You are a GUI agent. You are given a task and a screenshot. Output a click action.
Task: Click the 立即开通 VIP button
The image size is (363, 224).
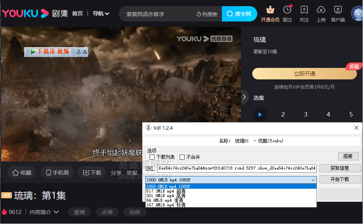point(304,74)
